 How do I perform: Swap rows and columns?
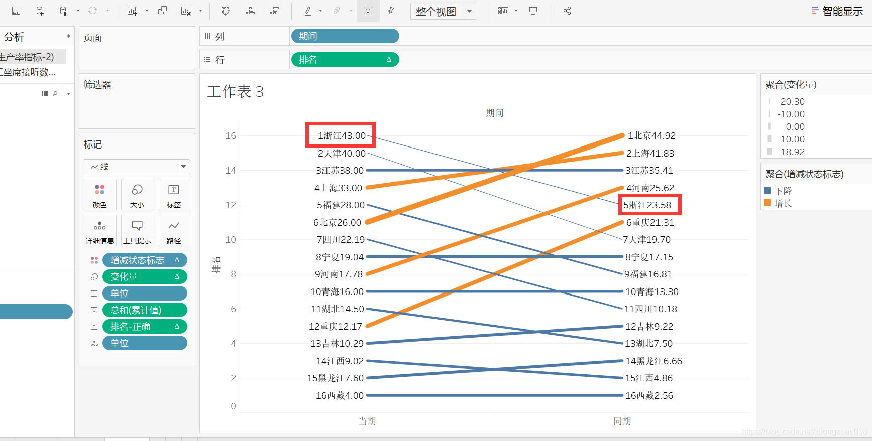[226, 11]
